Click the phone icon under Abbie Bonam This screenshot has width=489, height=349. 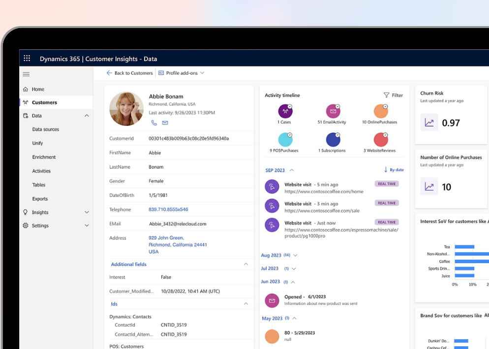(x=154, y=123)
